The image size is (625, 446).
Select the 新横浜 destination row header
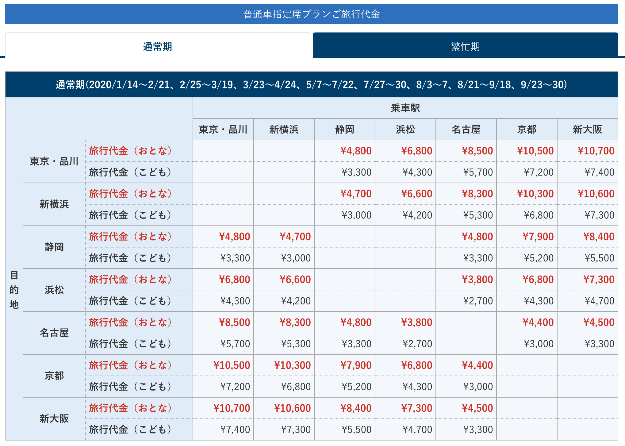tap(54, 204)
